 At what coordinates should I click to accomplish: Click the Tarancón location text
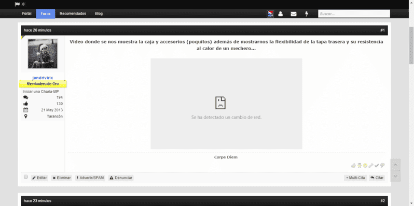55,116
